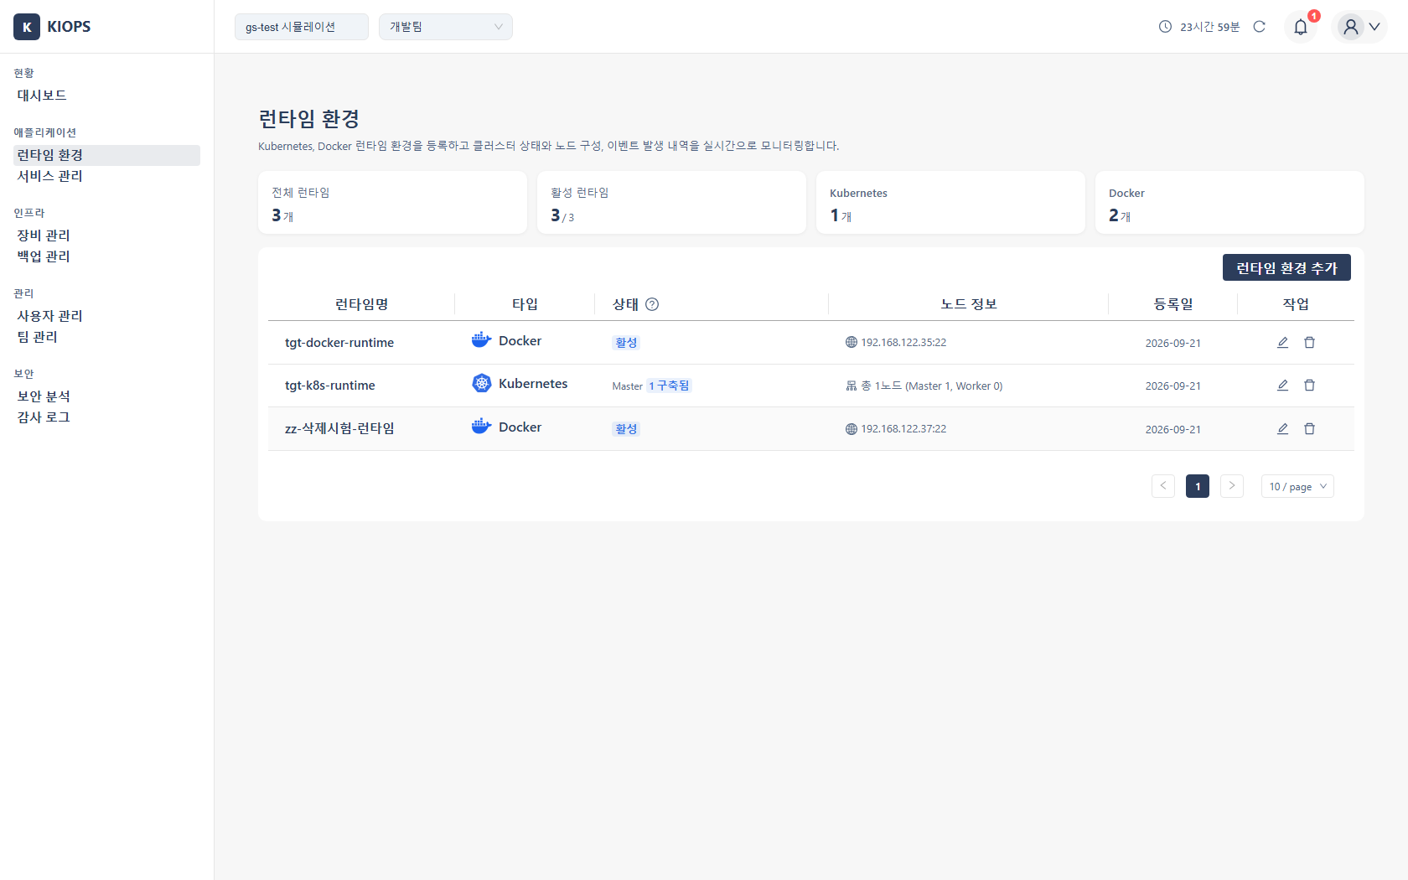Click the 런타임 환경 추가 button
The image size is (1408, 880).
coord(1286,267)
